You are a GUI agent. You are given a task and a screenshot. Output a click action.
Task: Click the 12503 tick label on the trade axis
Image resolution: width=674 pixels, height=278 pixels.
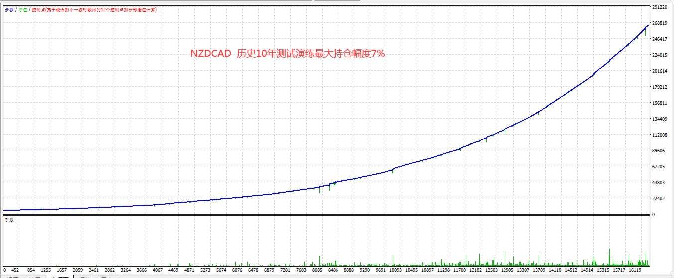pyautogui.click(x=492, y=270)
